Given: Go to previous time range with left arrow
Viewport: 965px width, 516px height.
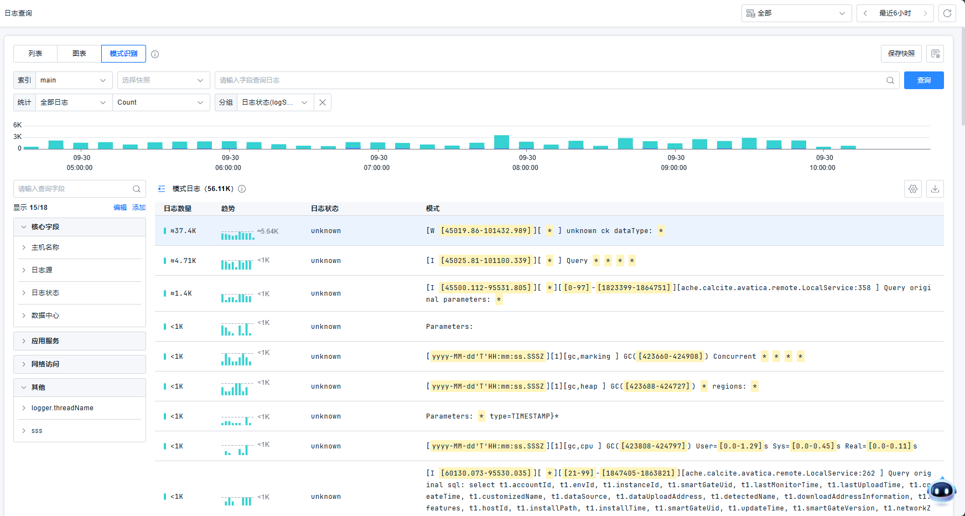Looking at the screenshot, I should (865, 13).
